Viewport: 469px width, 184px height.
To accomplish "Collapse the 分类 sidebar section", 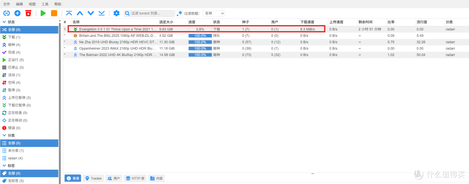I will click(4, 135).
